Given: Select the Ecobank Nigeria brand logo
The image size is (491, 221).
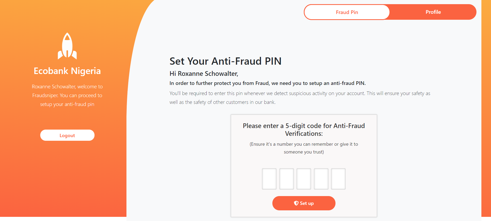Looking at the screenshot, I should [67, 71].
